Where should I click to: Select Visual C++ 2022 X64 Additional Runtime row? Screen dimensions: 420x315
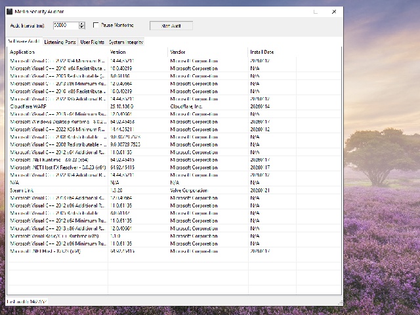click(174, 175)
